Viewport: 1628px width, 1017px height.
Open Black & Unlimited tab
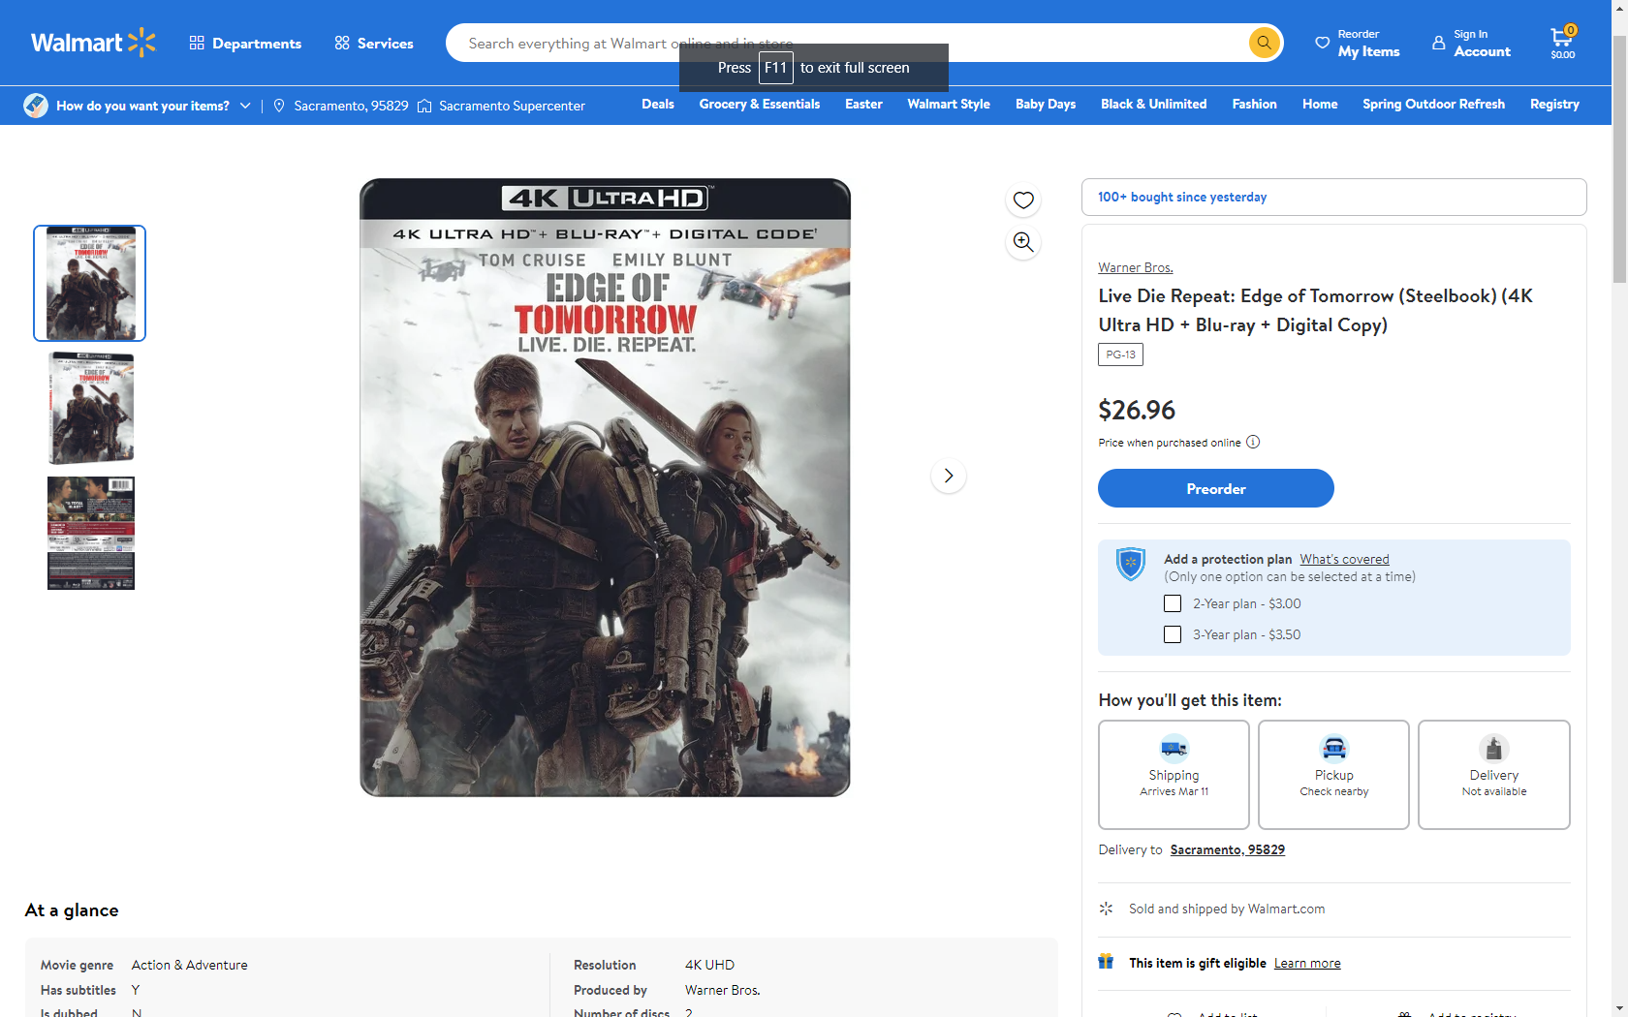(1154, 104)
